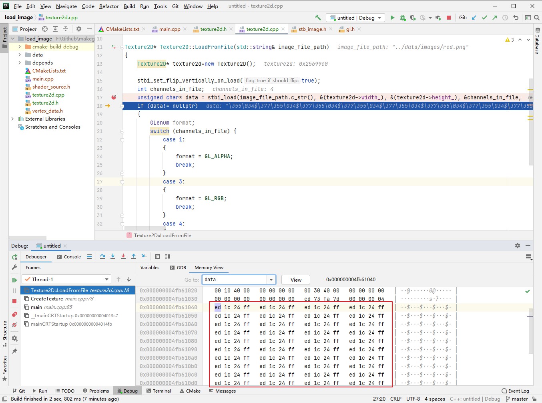This screenshot has height=403, width=542.
Task: Rollback changes with the undo arrow icon
Action: [x=516, y=18]
